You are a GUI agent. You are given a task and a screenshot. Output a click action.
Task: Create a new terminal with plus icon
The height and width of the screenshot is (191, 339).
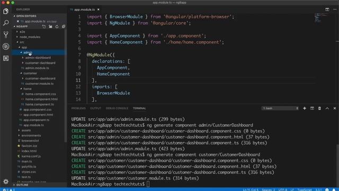click(305, 108)
